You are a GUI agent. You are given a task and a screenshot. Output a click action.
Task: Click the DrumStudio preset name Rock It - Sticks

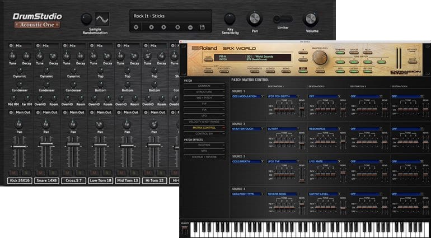pyautogui.click(x=149, y=16)
